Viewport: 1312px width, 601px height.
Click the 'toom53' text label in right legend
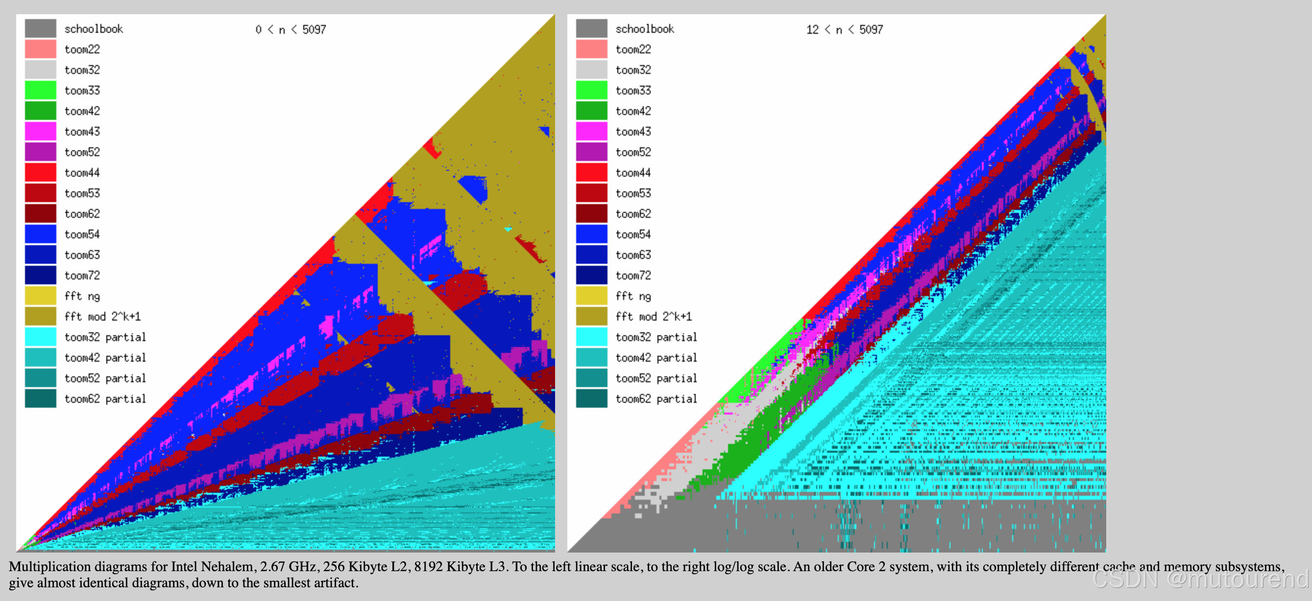[x=633, y=193]
